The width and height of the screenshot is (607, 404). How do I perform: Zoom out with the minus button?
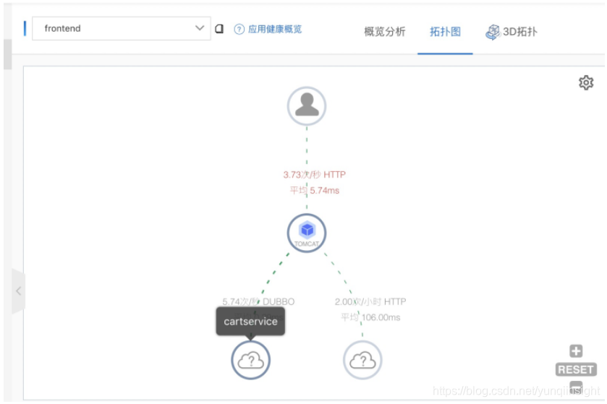click(x=576, y=387)
